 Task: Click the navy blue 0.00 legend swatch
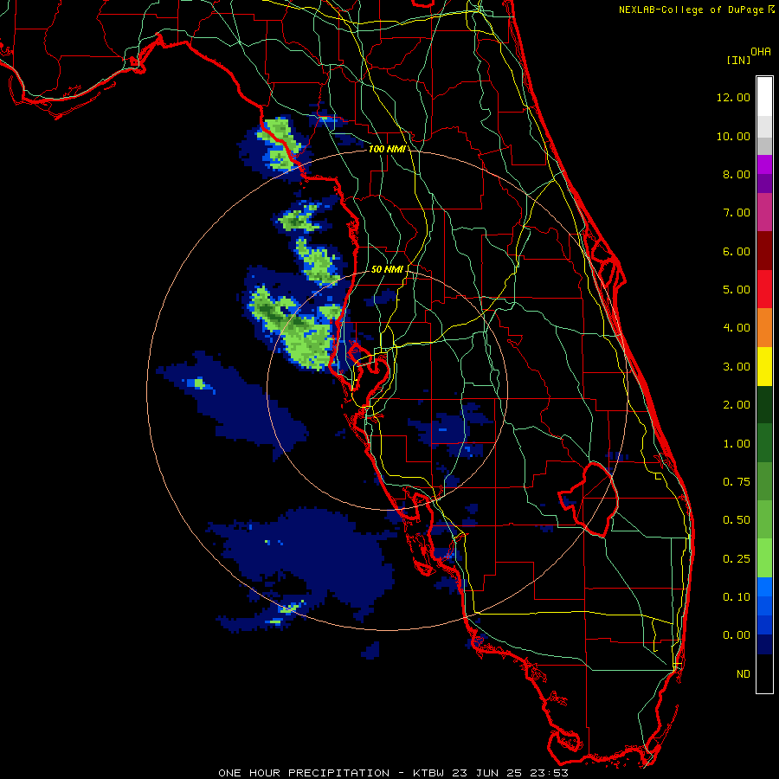coord(764,644)
